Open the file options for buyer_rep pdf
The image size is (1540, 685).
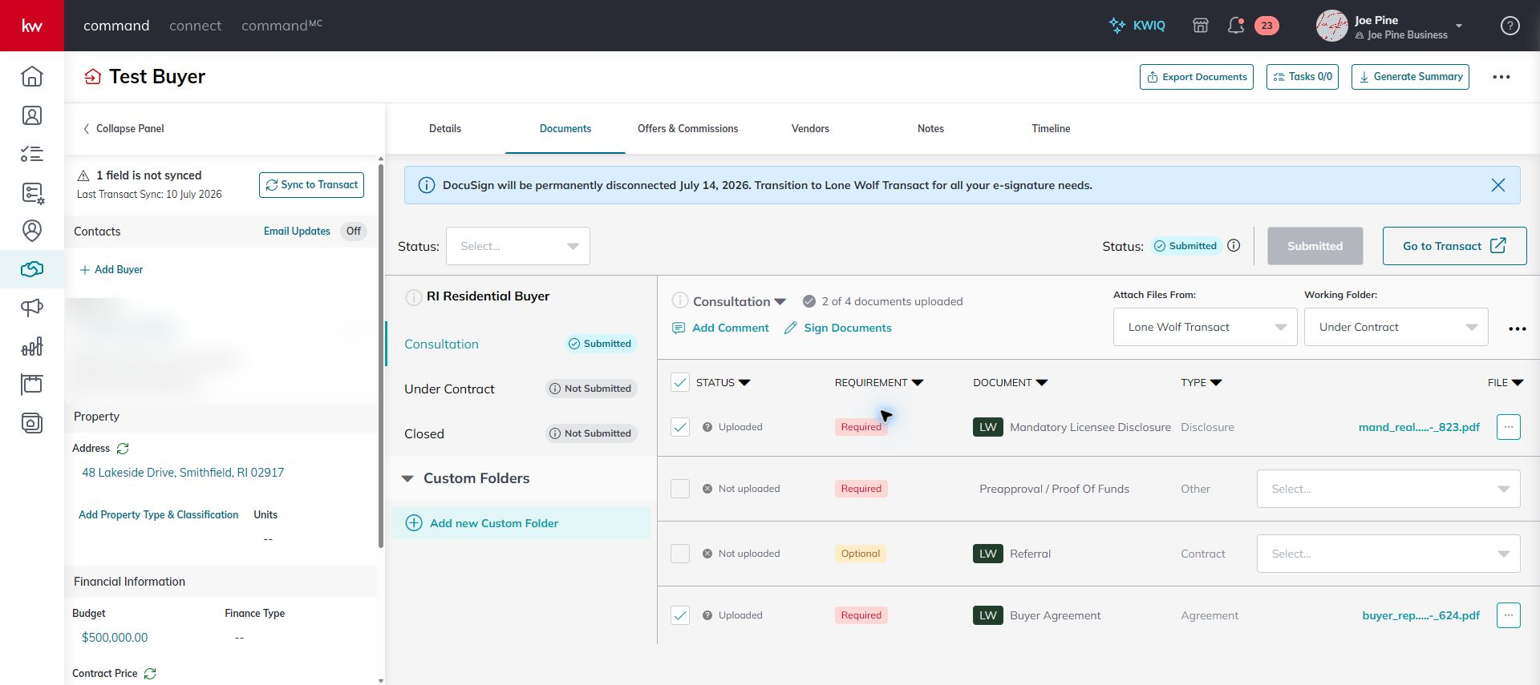pos(1508,615)
